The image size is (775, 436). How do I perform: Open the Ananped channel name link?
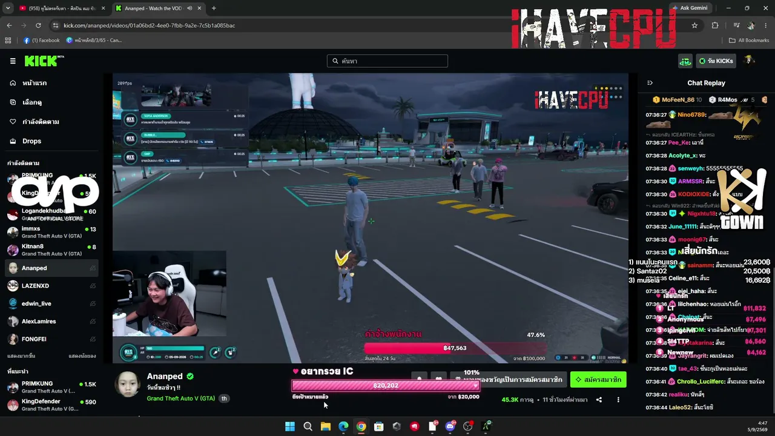(165, 376)
